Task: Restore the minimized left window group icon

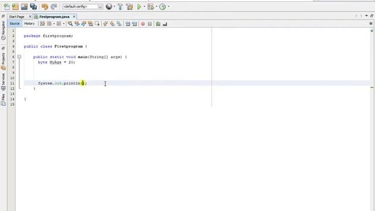Action: (3, 16)
